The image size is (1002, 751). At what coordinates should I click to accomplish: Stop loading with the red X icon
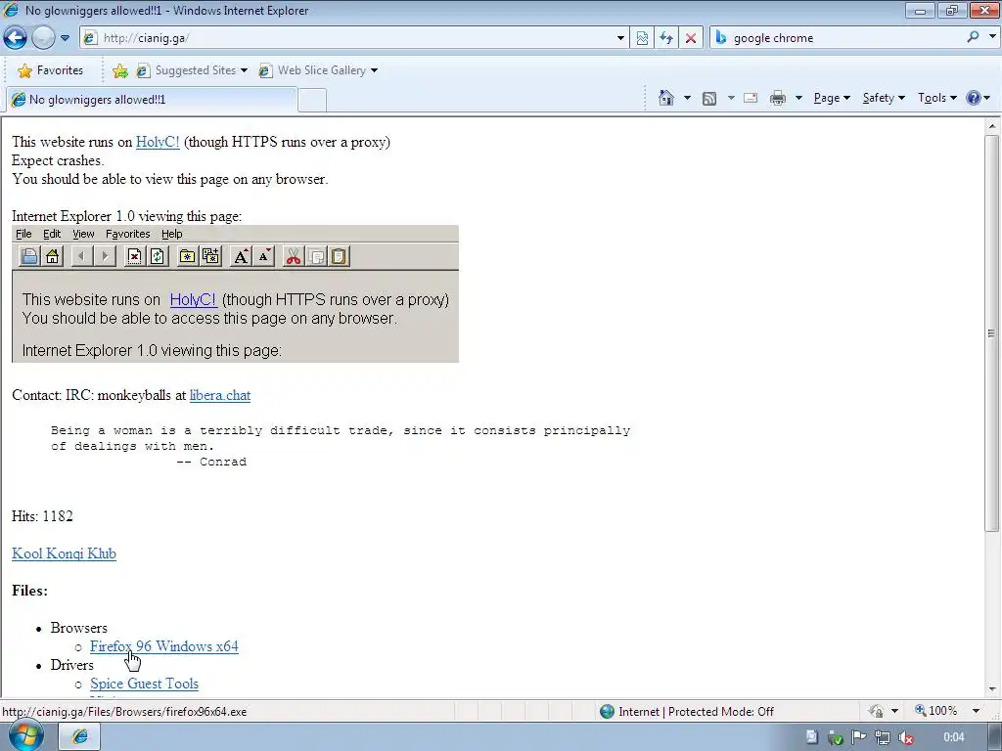coord(690,38)
